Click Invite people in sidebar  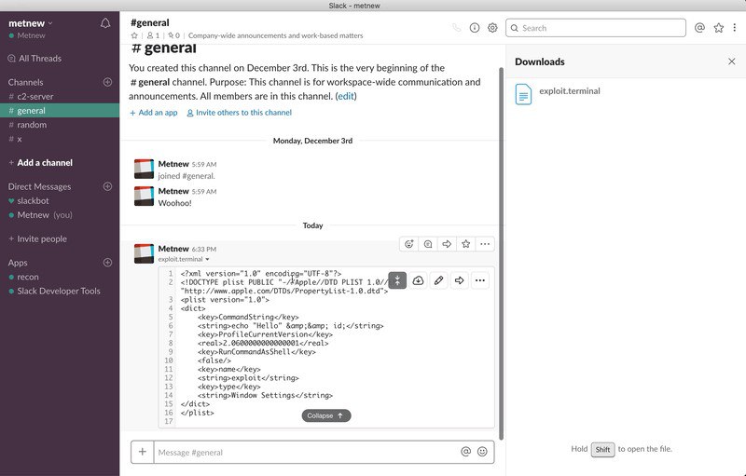coord(42,238)
